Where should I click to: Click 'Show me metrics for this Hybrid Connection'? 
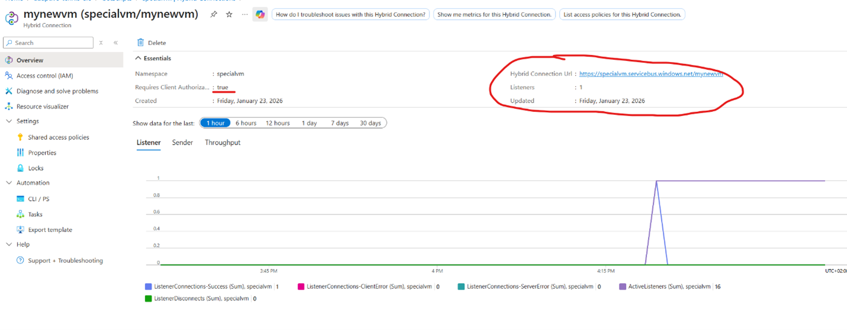(495, 14)
